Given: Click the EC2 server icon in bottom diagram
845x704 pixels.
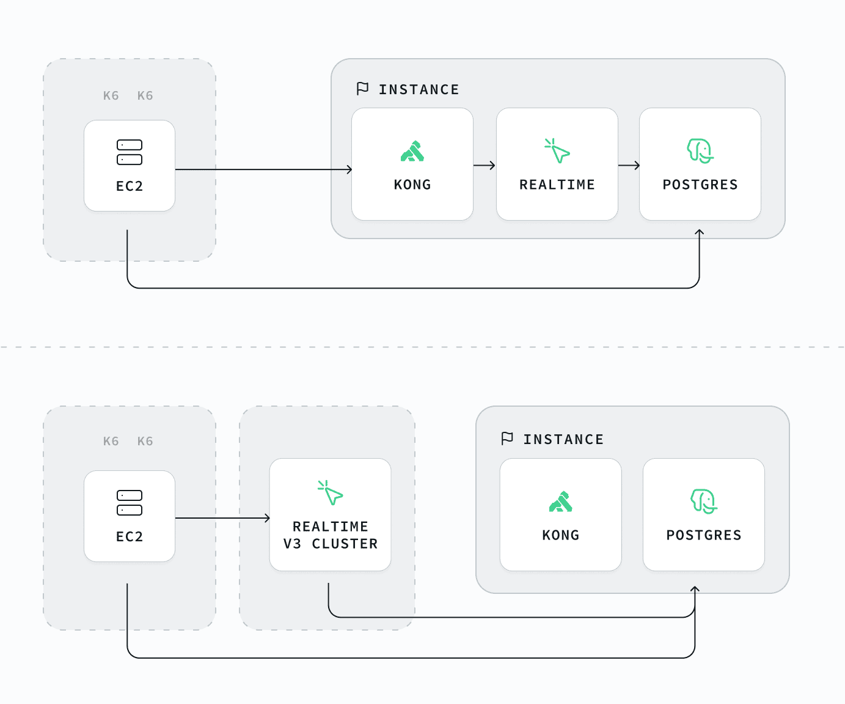Looking at the screenshot, I should pos(130,503).
